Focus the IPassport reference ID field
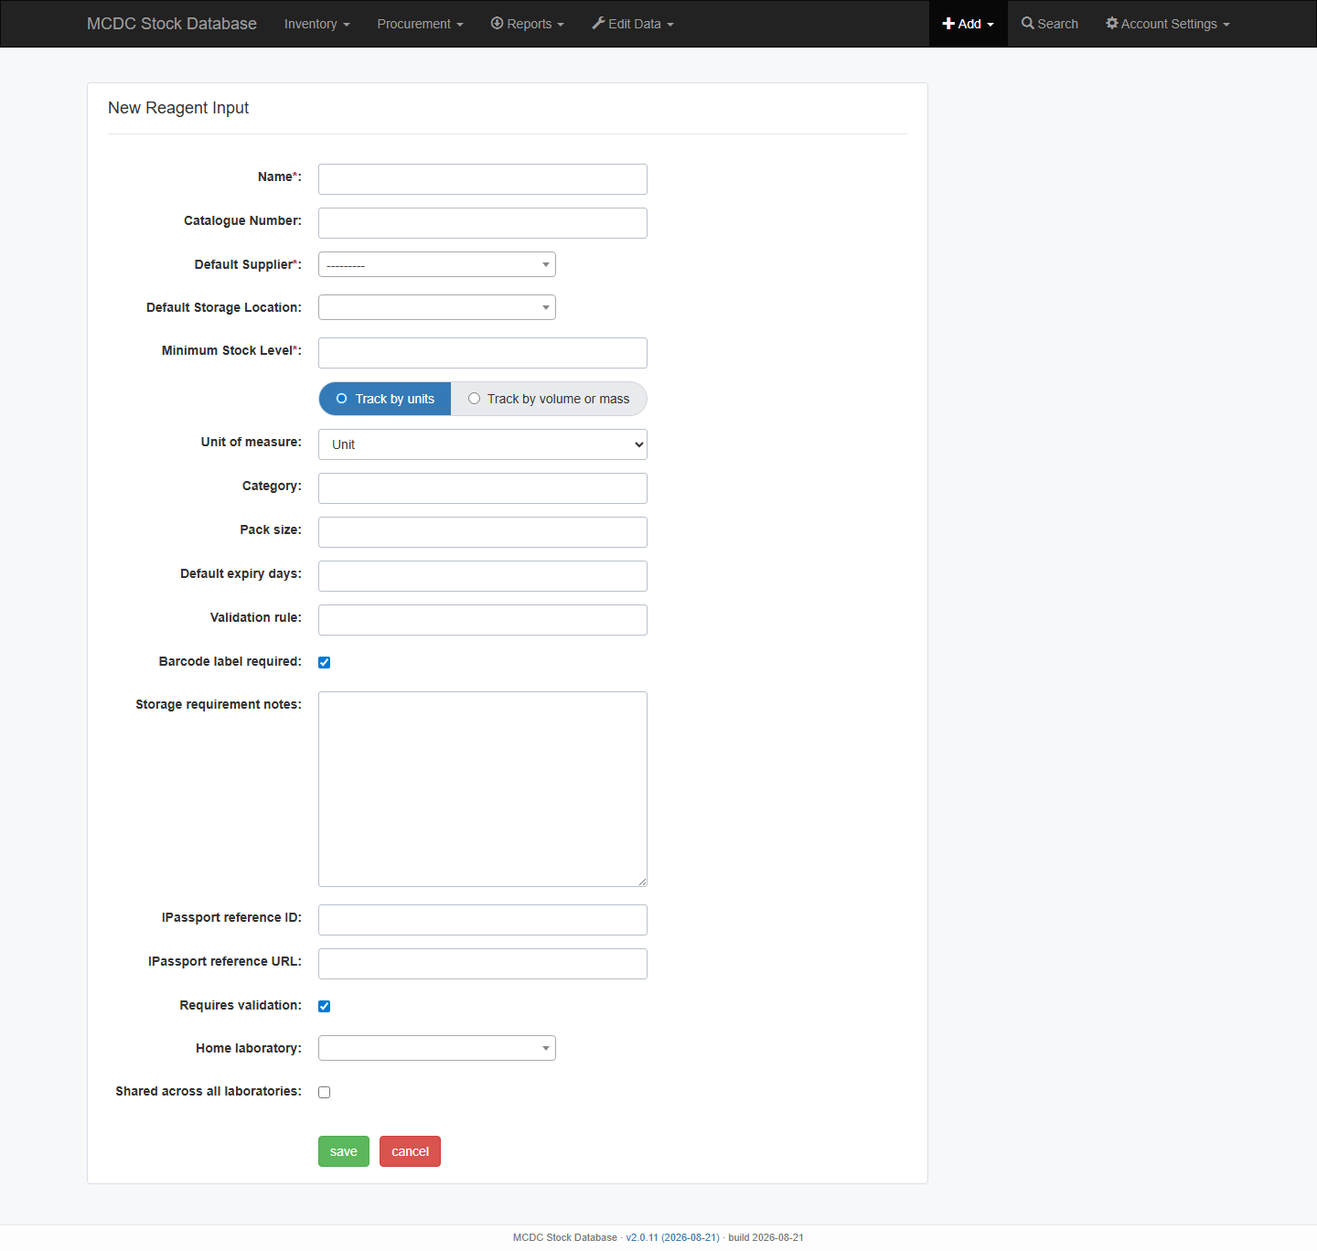 (x=483, y=920)
